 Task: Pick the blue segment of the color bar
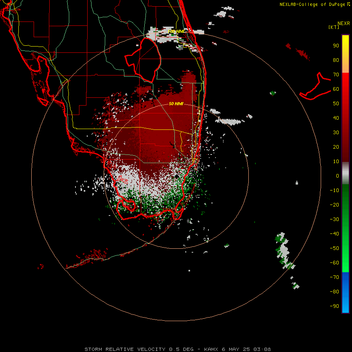[345, 293]
